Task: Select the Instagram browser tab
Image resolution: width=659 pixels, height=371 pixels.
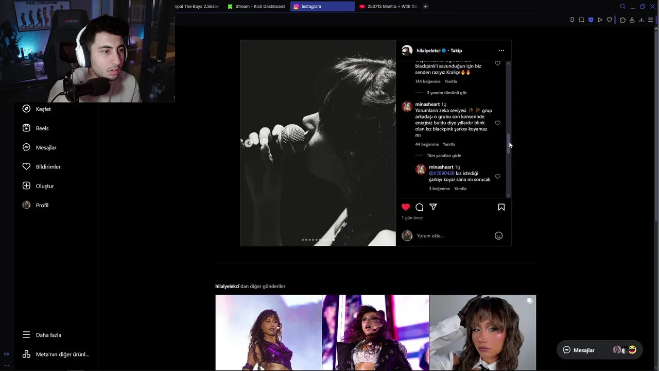Action: pos(322,6)
